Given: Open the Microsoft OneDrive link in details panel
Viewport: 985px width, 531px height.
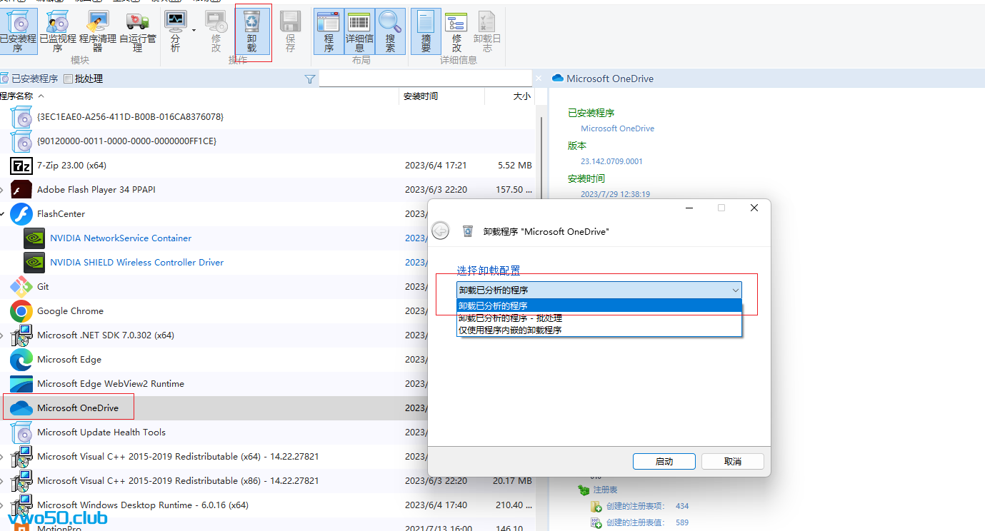Looking at the screenshot, I should (617, 128).
